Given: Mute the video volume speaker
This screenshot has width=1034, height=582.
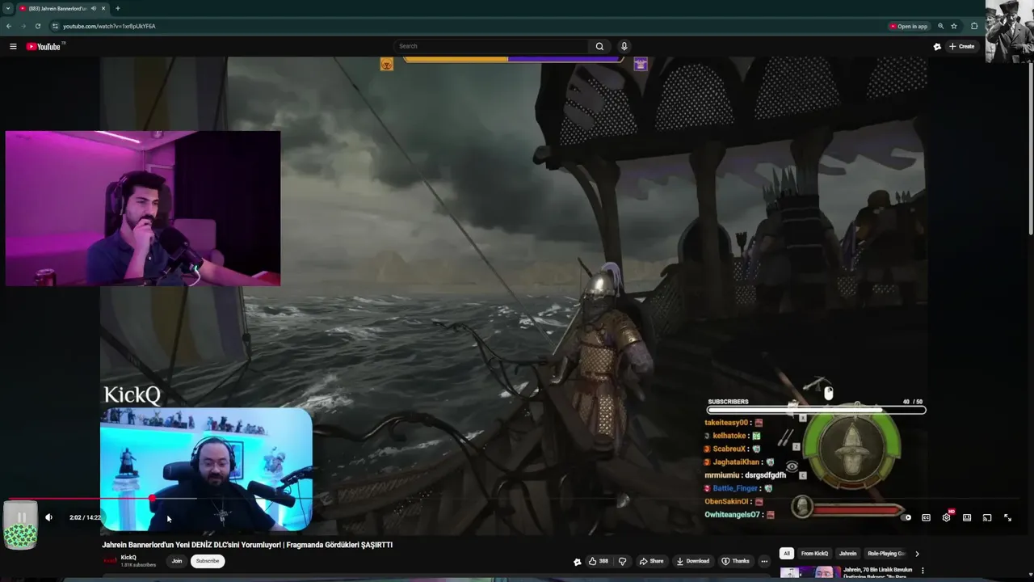Looking at the screenshot, I should tap(48, 517).
